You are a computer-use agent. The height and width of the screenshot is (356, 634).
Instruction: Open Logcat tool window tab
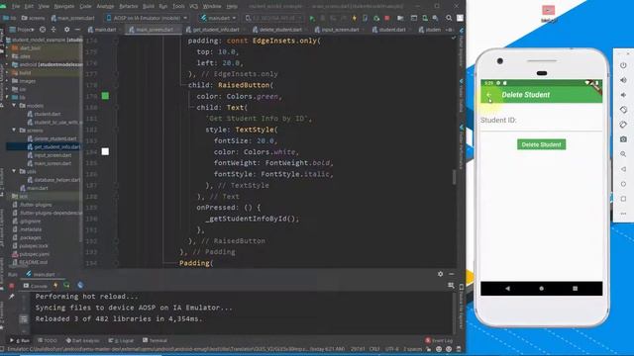coord(121,340)
